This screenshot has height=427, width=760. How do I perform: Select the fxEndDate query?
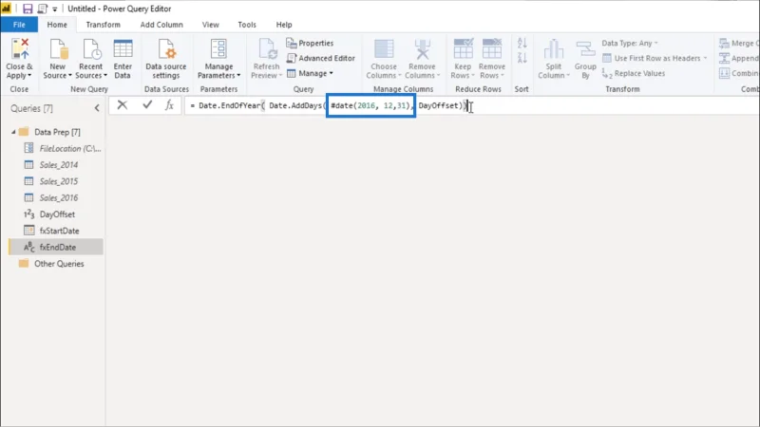[x=56, y=248]
